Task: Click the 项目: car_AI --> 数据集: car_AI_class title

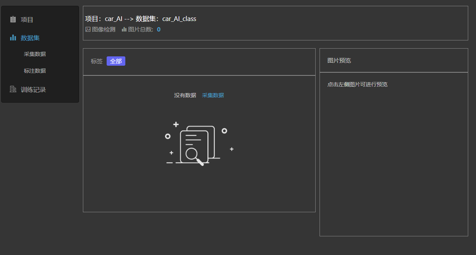Action: [x=141, y=19]
